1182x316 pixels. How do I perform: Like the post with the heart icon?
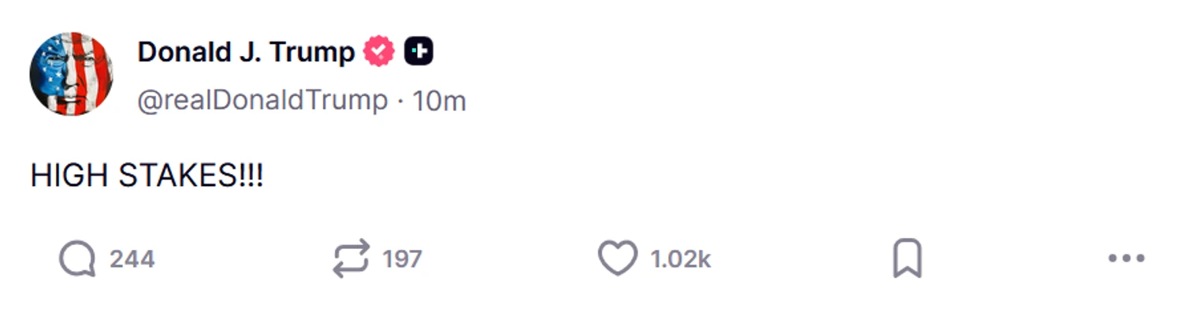click(618, 258)
